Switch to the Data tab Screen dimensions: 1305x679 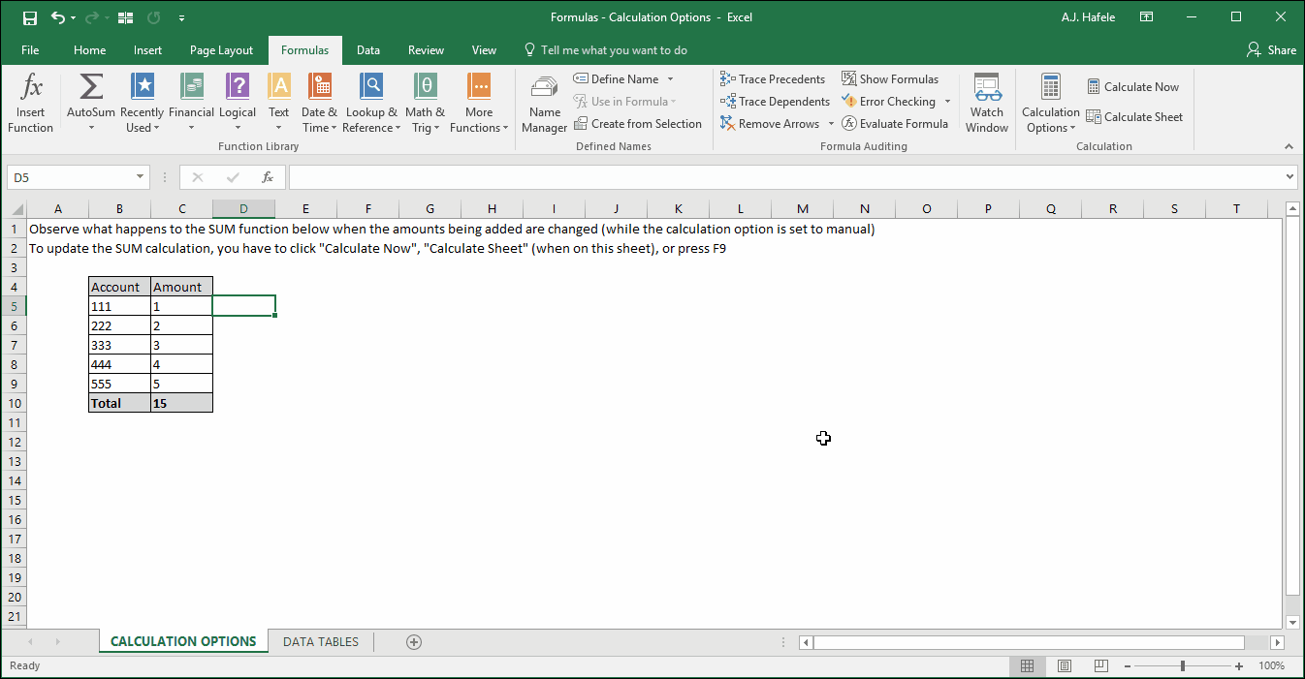pos(368,50)
